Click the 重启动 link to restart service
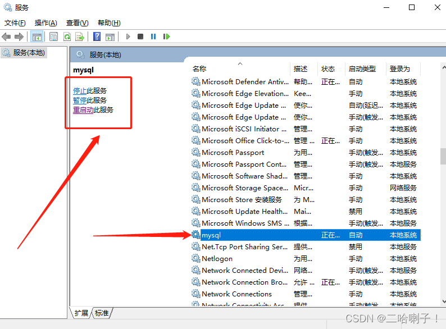 83,110
